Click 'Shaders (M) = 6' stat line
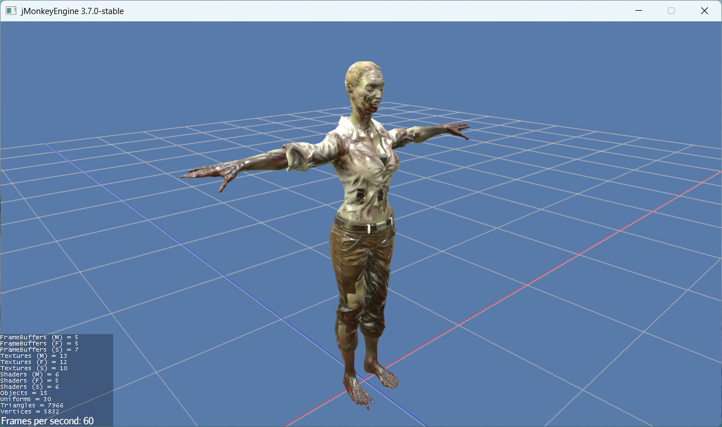 pos(30,375)
